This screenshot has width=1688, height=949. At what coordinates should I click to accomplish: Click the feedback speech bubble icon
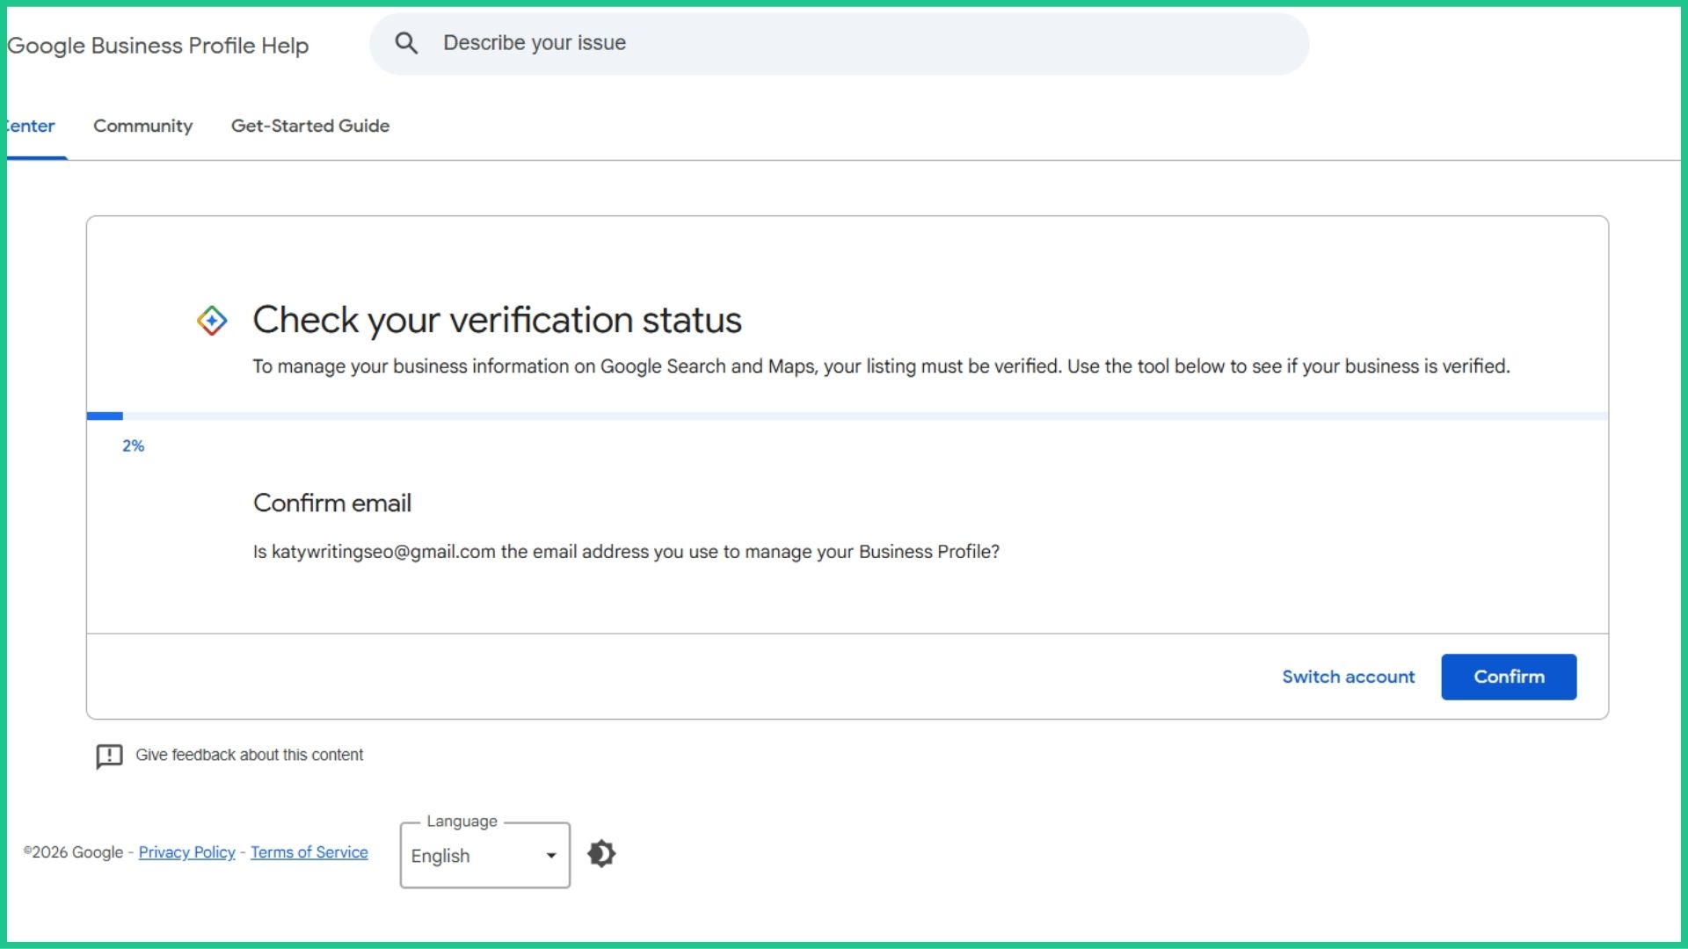(x=109, y=756)
